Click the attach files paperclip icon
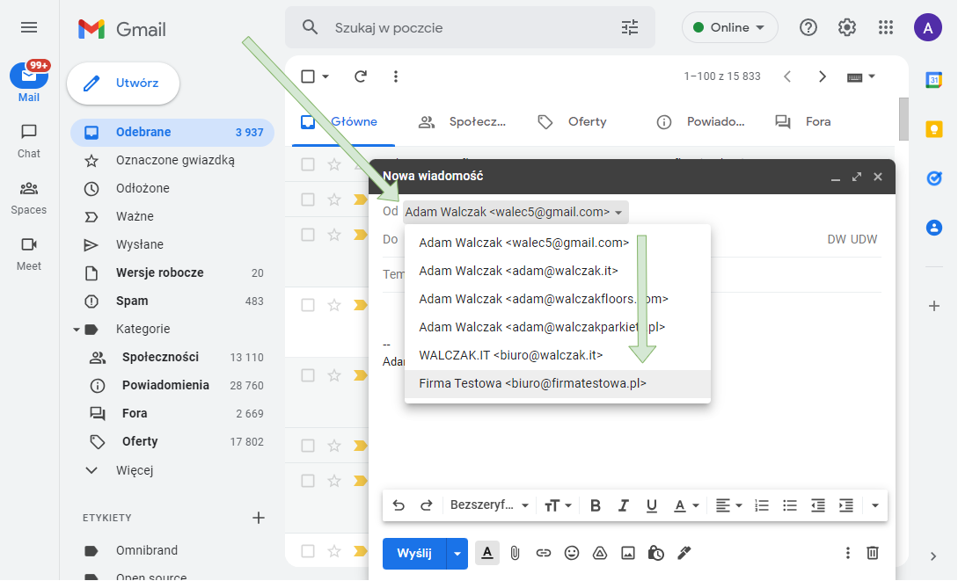This screenshot has height=581, width=958. [516, 553]
